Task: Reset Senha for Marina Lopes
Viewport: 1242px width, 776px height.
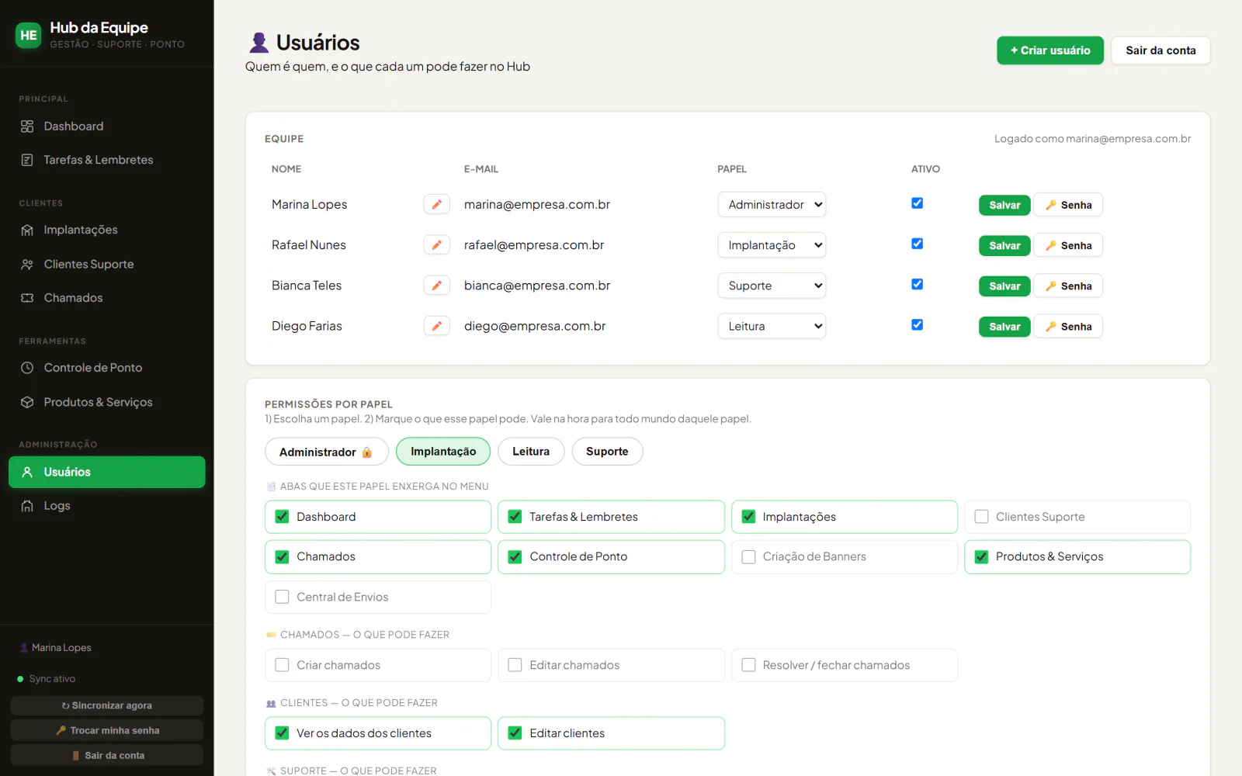Action: pos(1068,205)
